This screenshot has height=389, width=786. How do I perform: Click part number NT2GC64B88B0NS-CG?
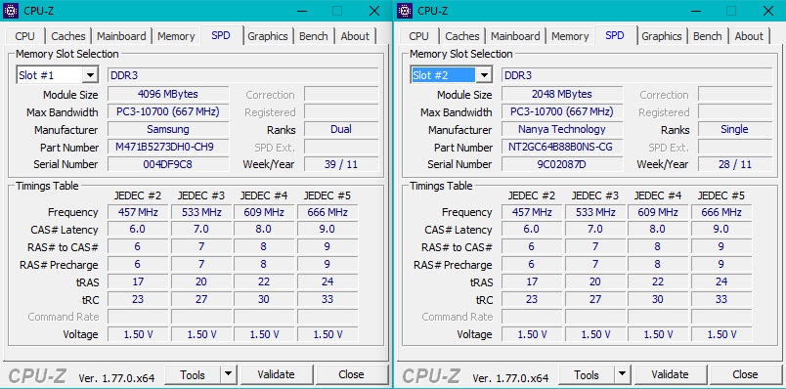click(562, 147)
